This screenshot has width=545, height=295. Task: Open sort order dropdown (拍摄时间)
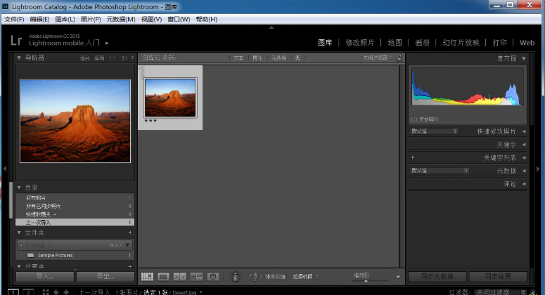[305, 277]
